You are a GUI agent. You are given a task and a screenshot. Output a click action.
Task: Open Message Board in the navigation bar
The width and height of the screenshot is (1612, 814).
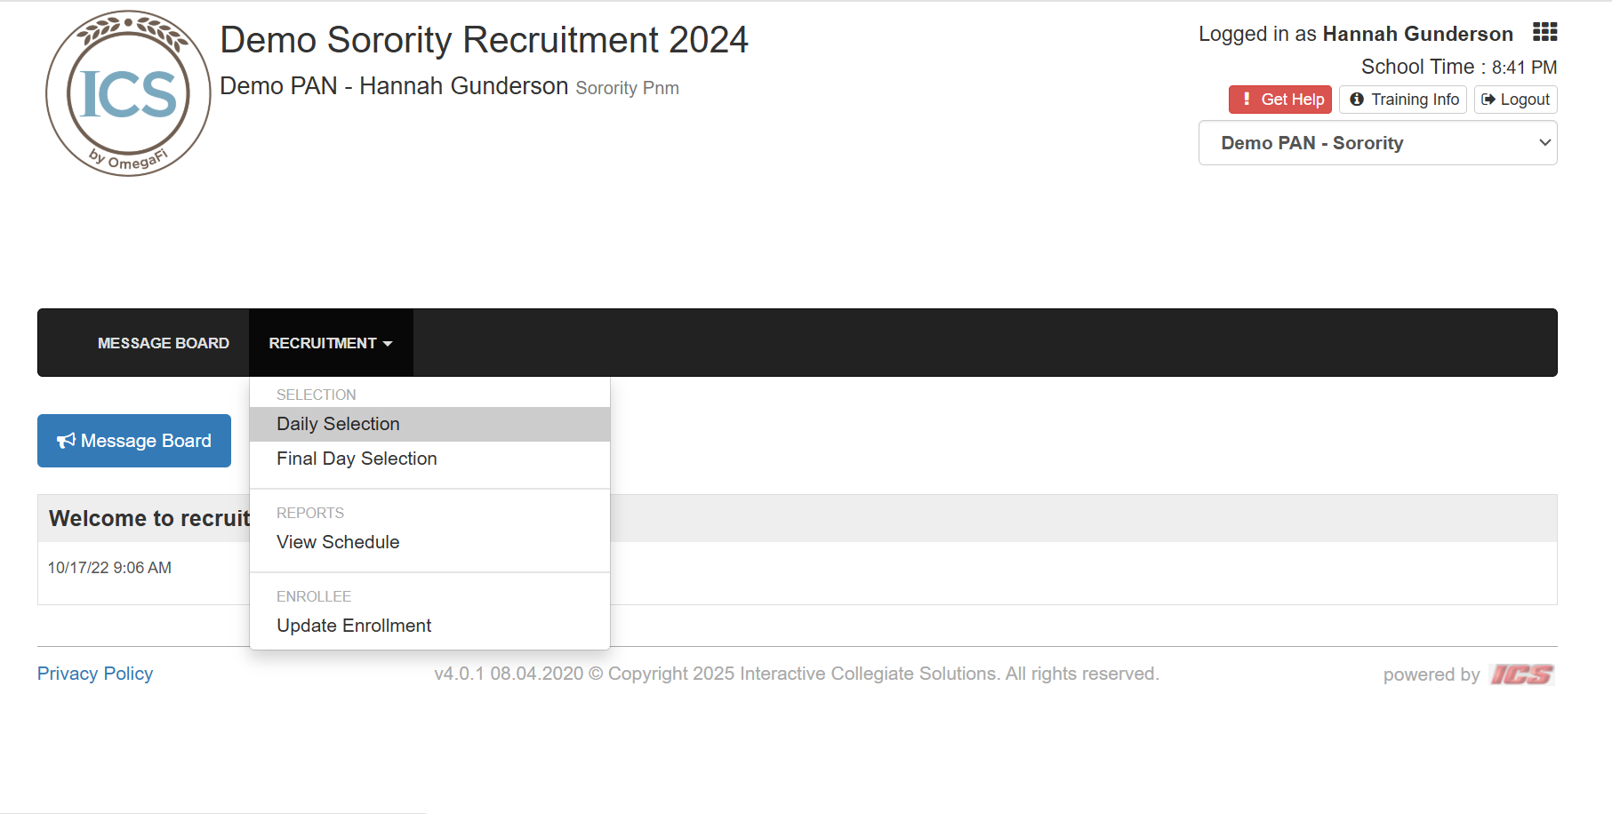(x=163, y=343)
